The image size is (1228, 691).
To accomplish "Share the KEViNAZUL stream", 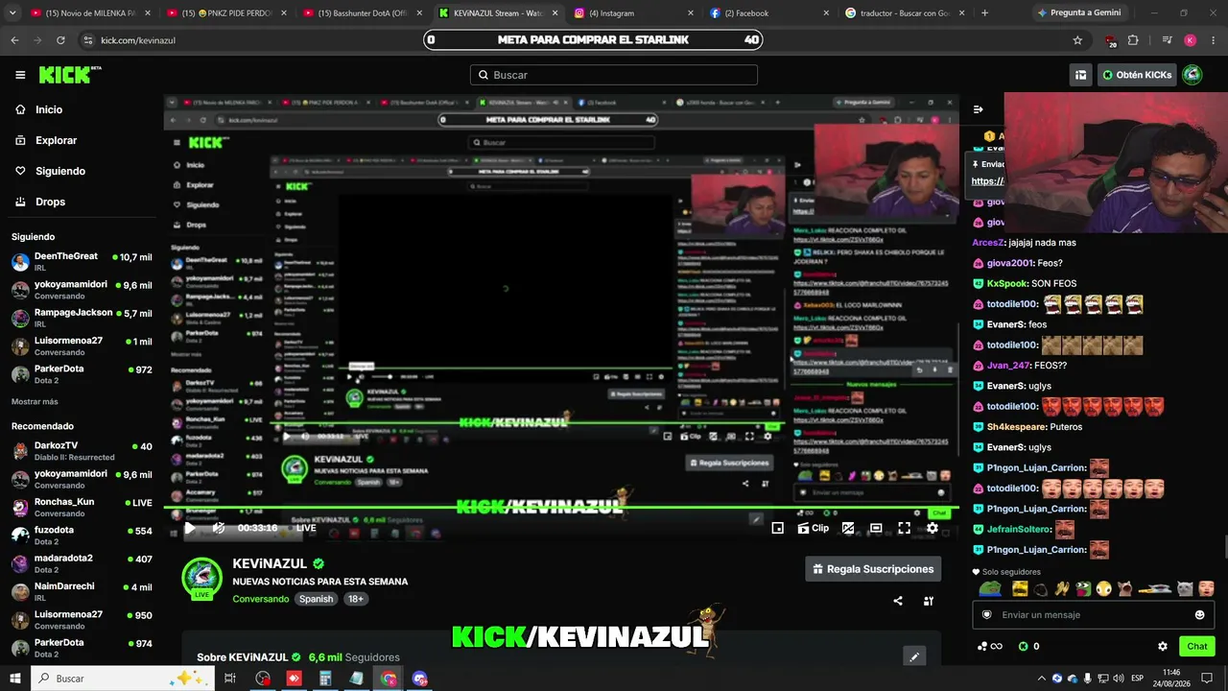I will click(x=898, y=601).
